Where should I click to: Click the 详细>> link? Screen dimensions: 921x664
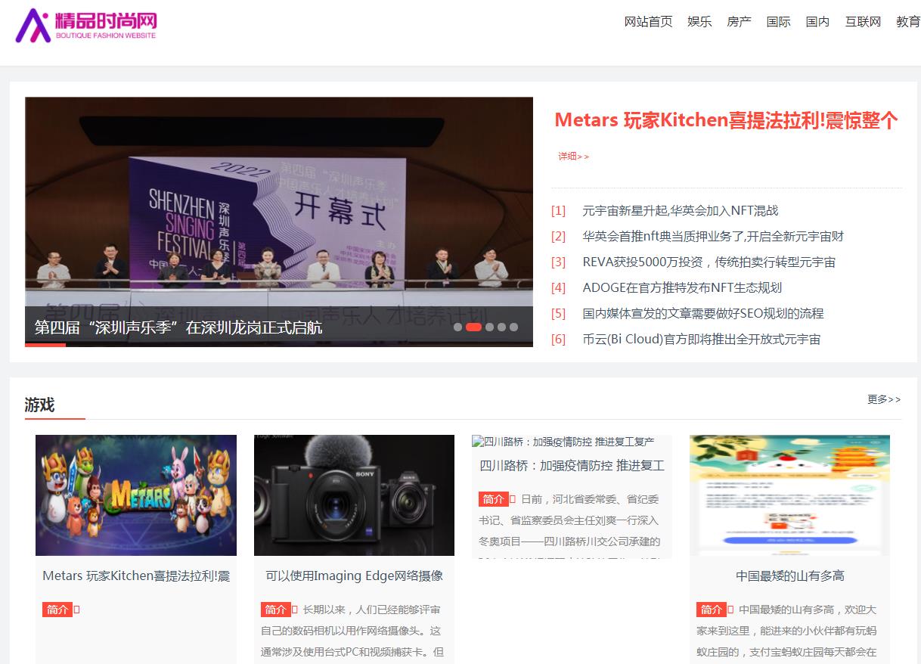click(x=573, y=157)
